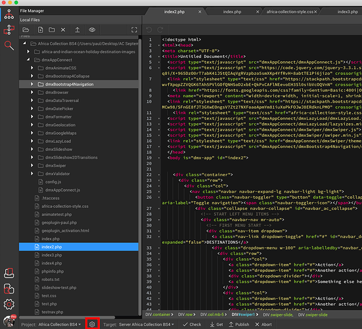This screenshot has height=329, width=362.
Task: Expand the dmxDataTraversal folder
Action: [32, 100]
